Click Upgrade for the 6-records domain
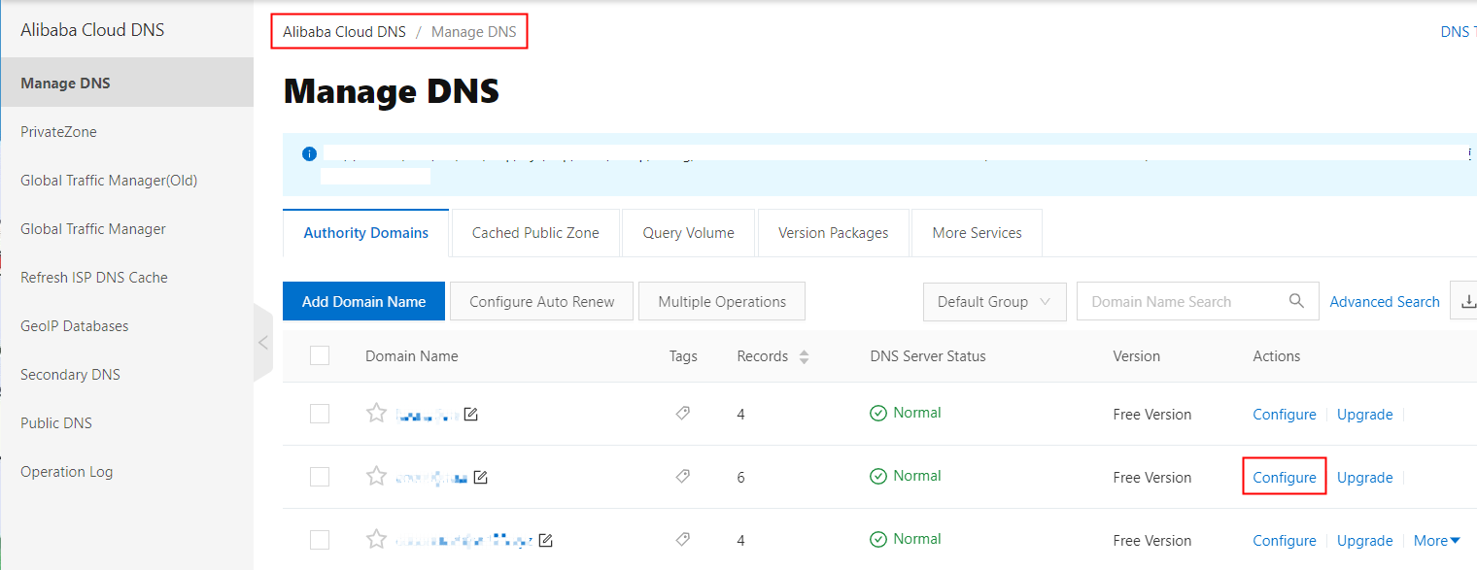 (1364, 478)
